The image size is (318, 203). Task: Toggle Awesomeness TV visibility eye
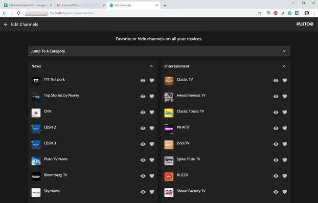pyautogui.click(x=276, y=96)
